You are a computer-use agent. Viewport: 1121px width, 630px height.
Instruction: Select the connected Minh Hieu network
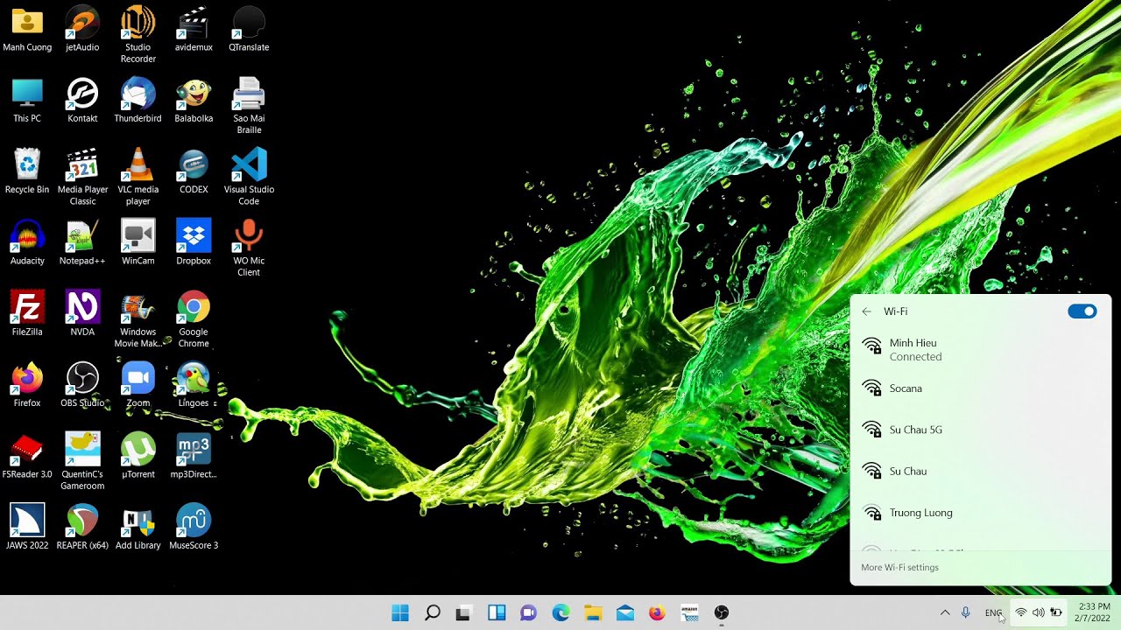tap(981, 349)
